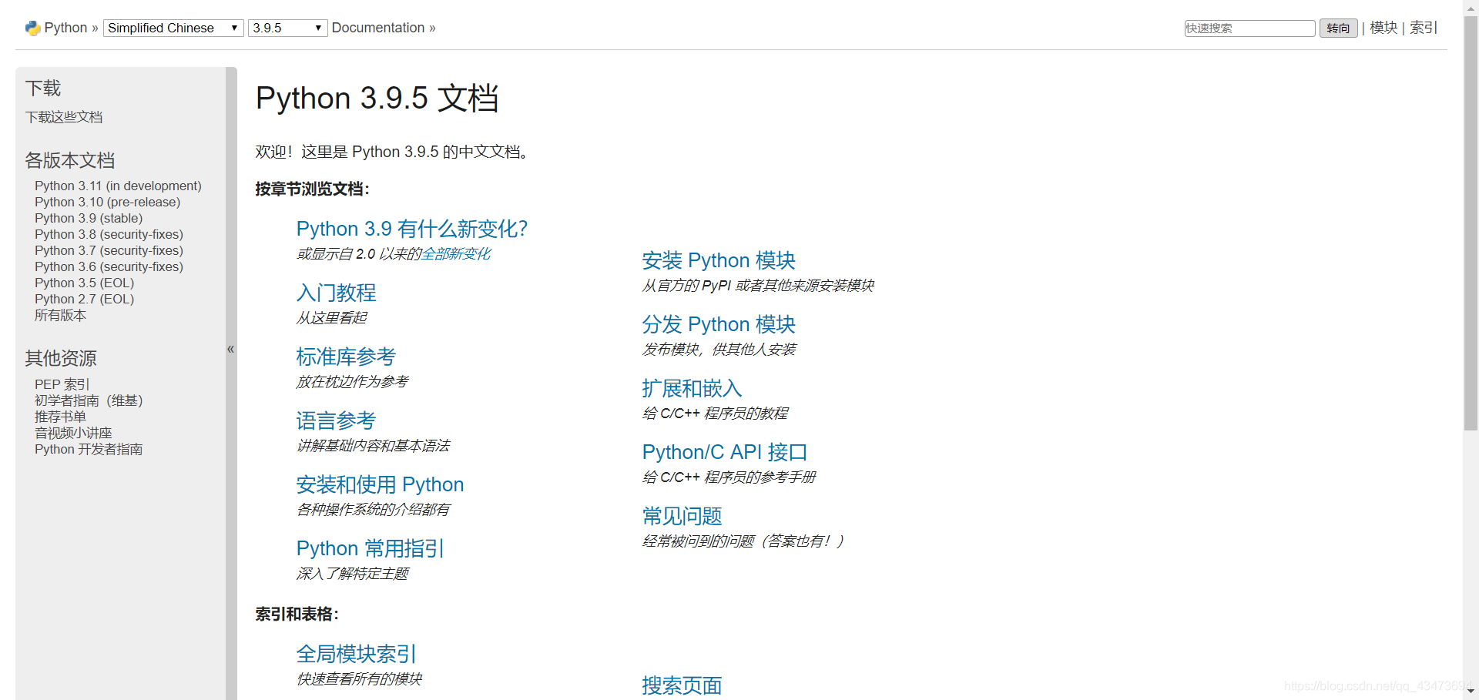Screen dimensions: 1479x700
Task: Click the scrollbar down arrow
Action: [1471, 692]
